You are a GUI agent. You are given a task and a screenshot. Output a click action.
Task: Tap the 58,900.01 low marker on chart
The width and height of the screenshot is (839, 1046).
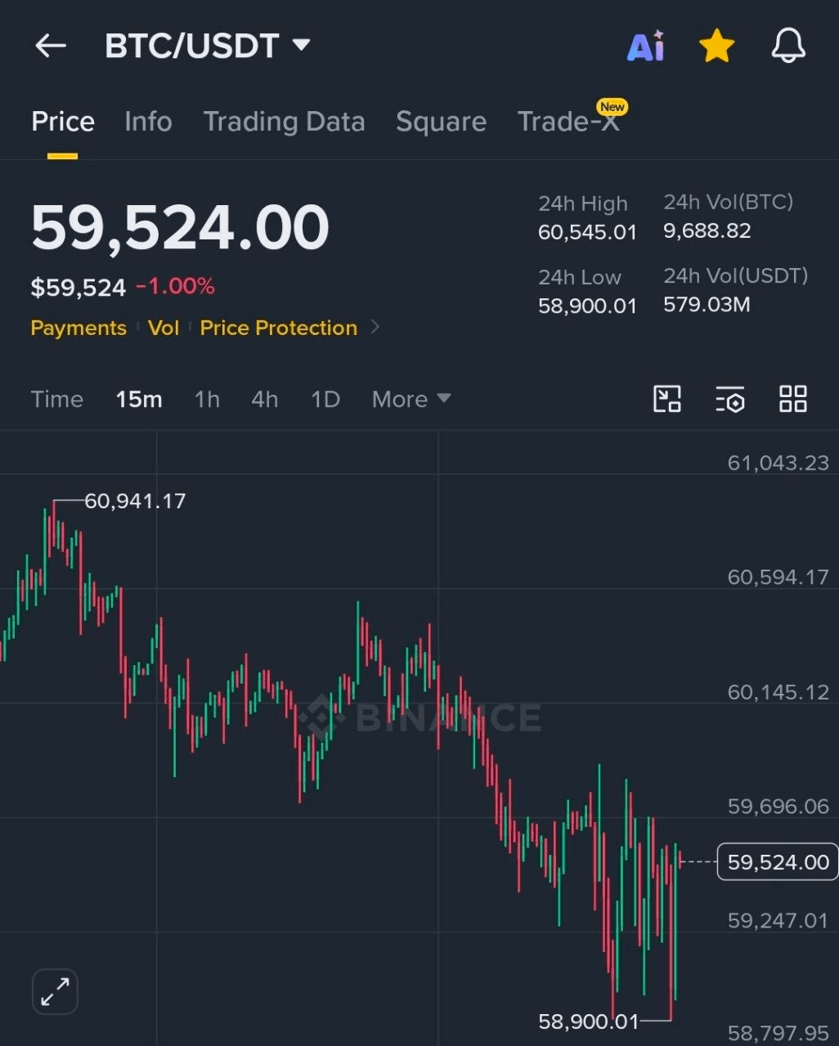(588, 1021)
